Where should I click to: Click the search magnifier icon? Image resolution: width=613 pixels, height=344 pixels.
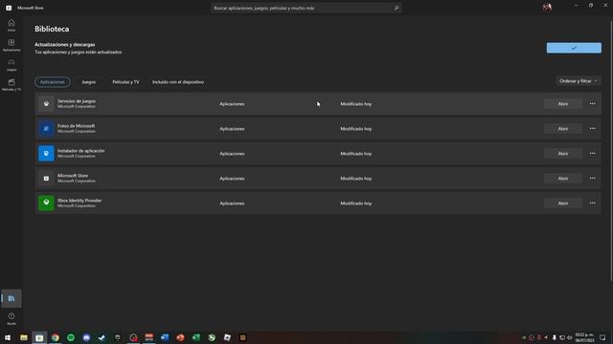396,8
